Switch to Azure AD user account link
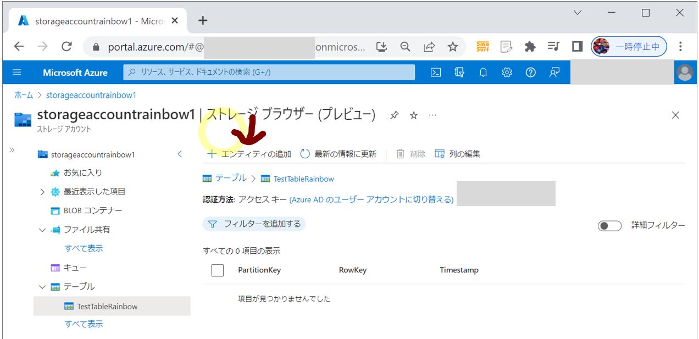This screenshot has width=699, height=339. [x=371, y=199]
